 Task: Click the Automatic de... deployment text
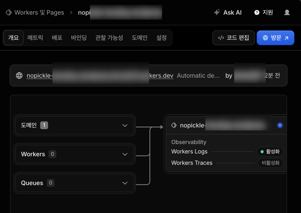pos(198,76)
